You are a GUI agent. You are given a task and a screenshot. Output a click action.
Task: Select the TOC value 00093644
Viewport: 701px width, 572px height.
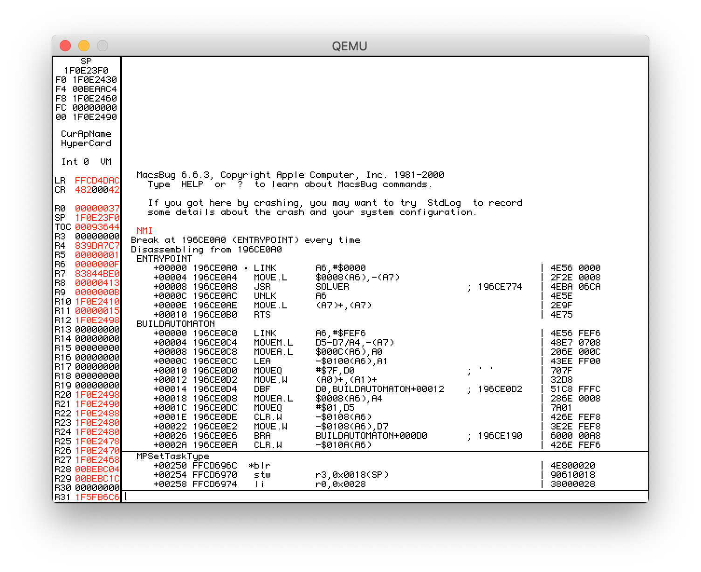click(x=97, y=227)
